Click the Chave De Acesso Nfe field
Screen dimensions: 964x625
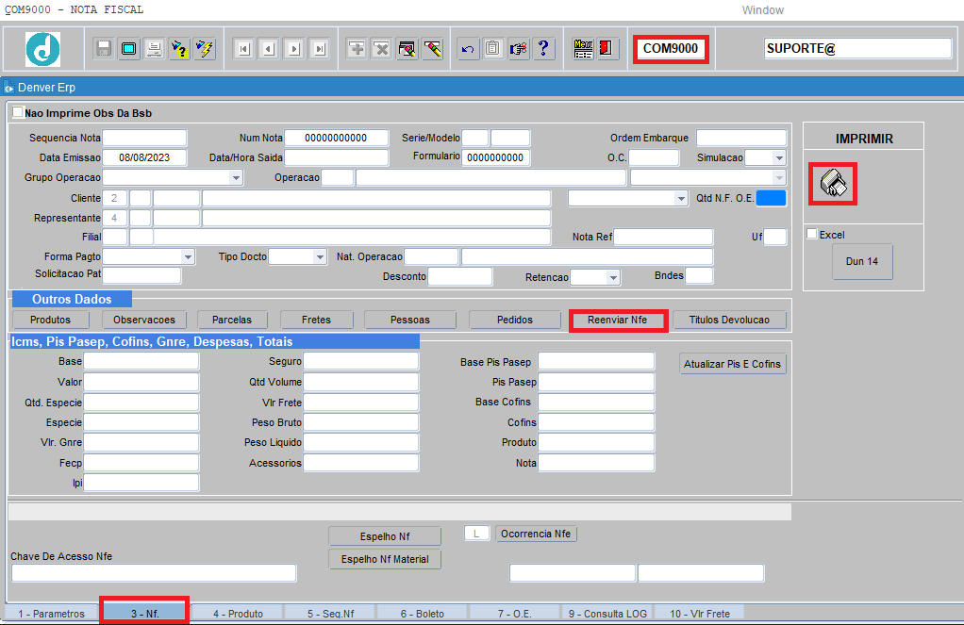(154, 573)
